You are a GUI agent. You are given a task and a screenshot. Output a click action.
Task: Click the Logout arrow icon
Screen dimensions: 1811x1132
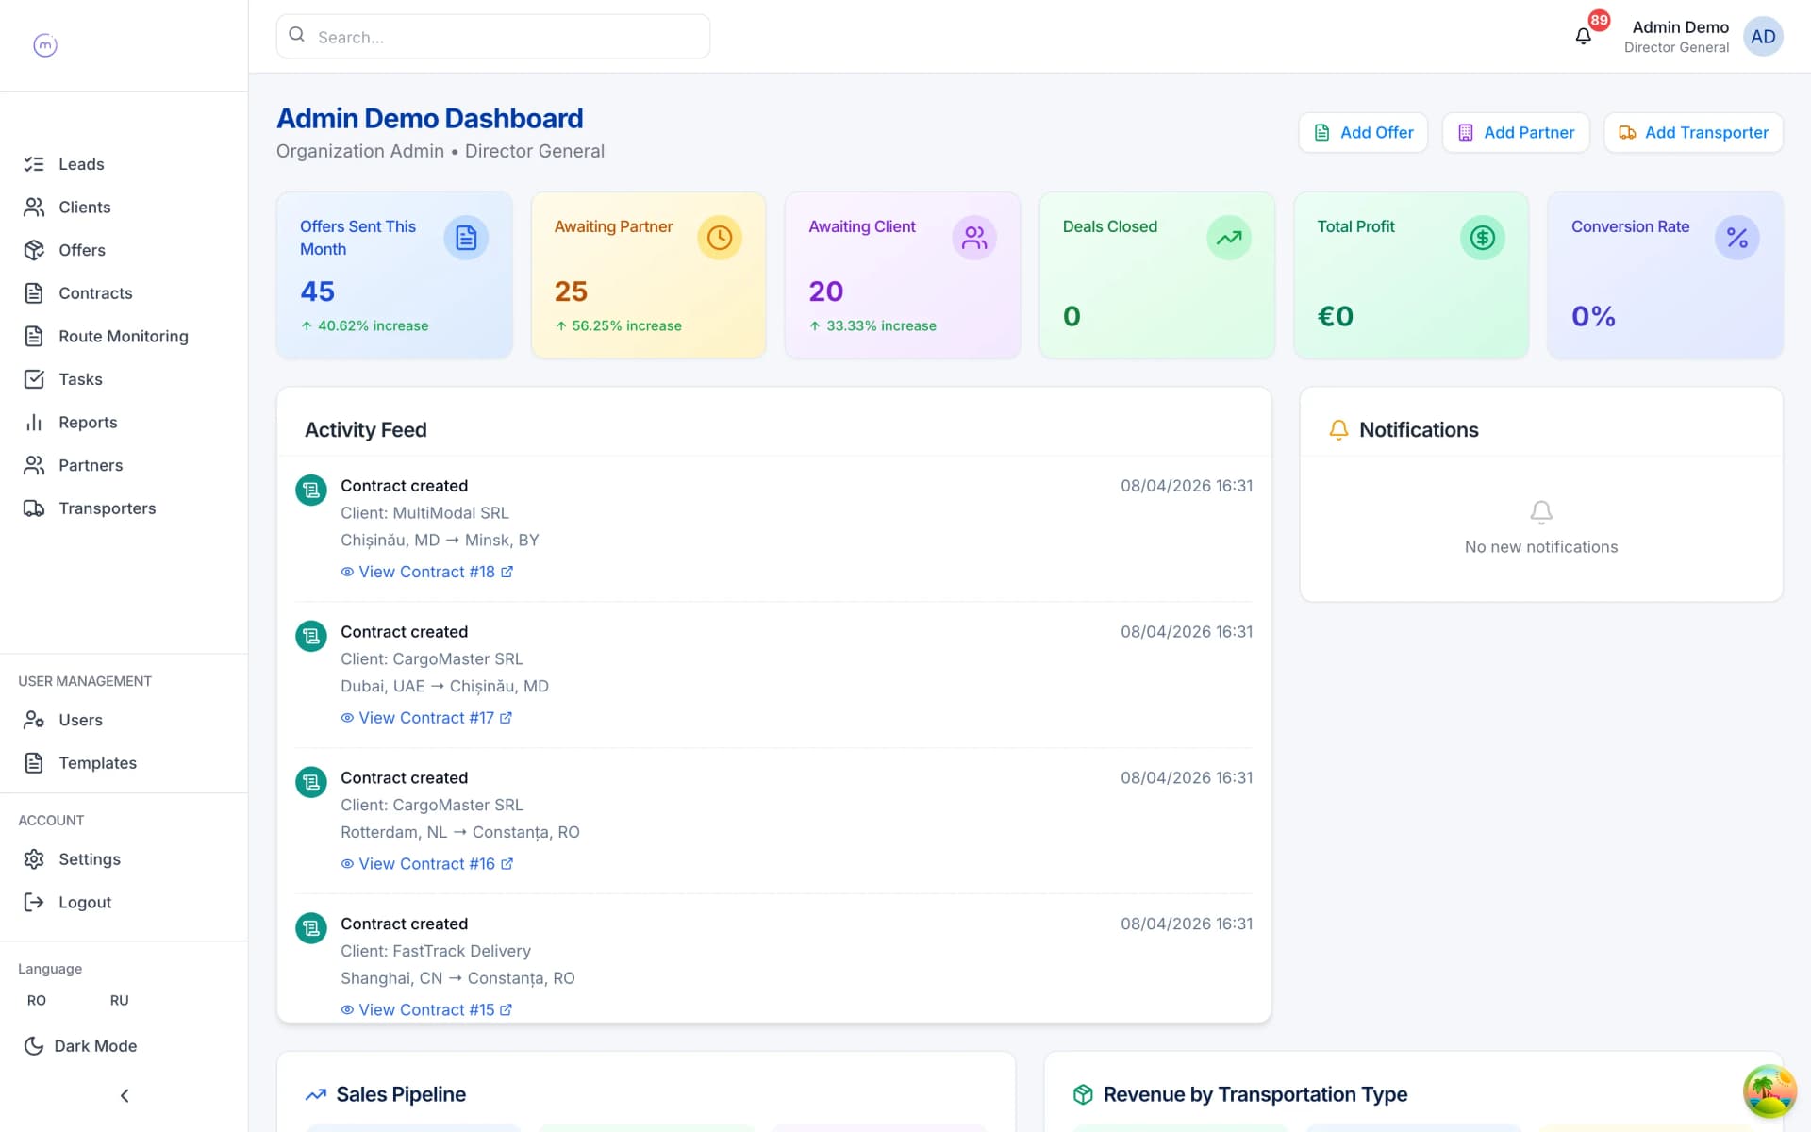34,903
